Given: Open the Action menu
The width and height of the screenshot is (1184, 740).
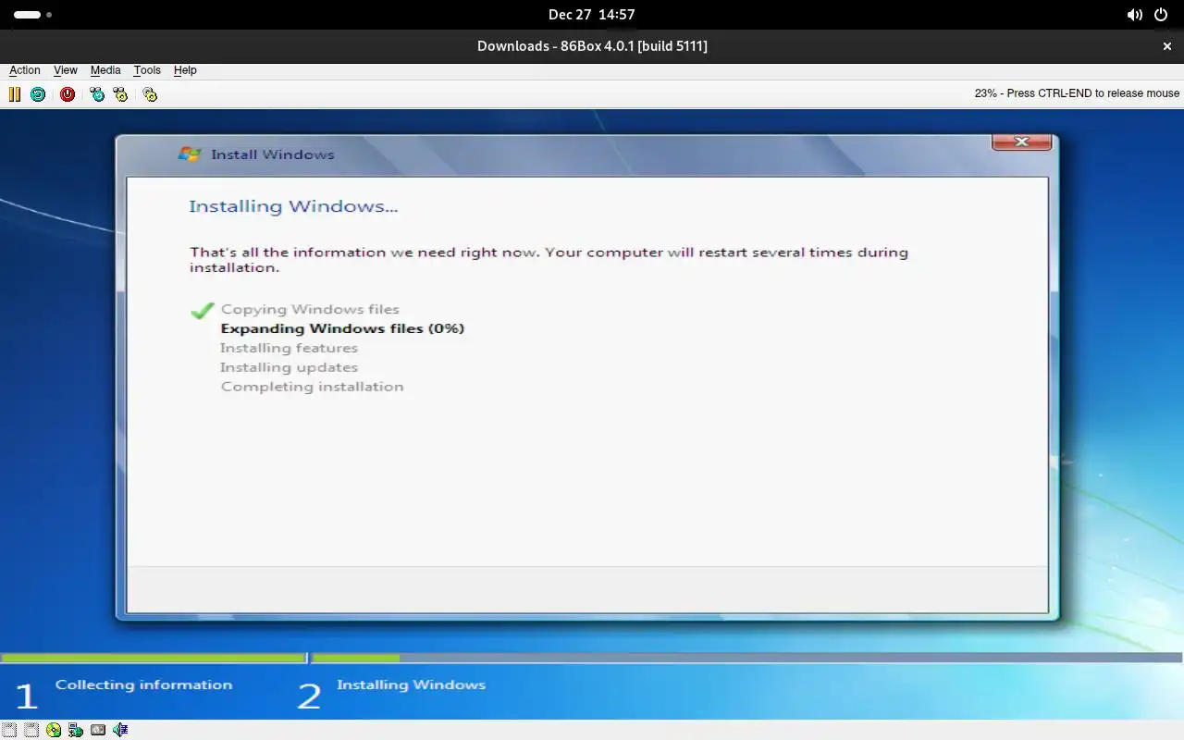Looking at the screenshot, I should pos(25,70).
